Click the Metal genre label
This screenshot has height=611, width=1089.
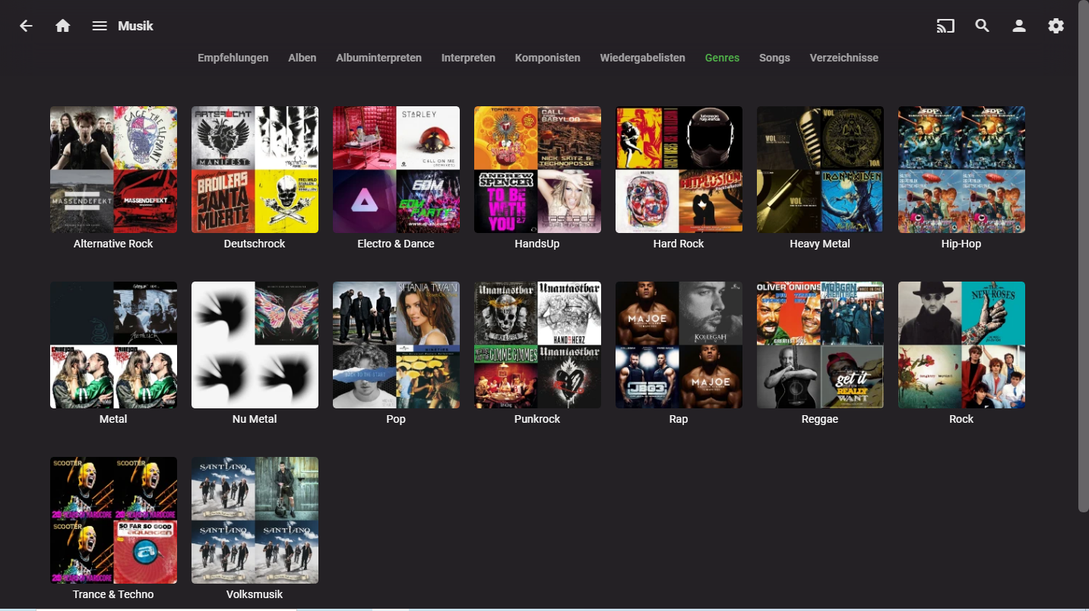pos(113,419)
